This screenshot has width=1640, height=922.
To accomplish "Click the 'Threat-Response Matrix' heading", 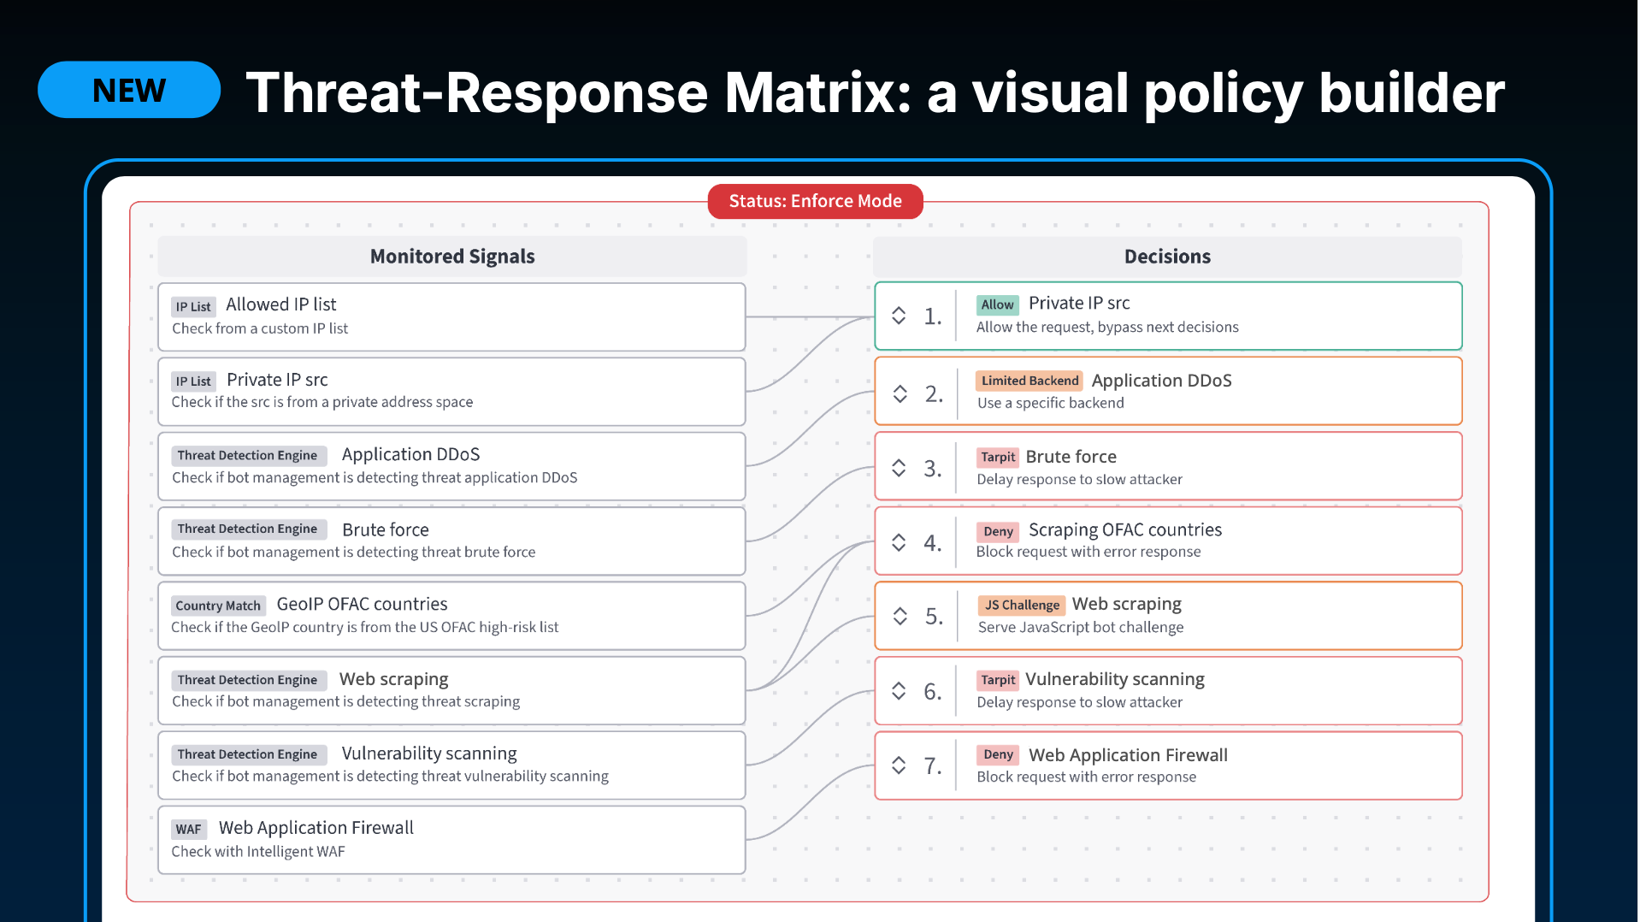I will click(579, 92).
